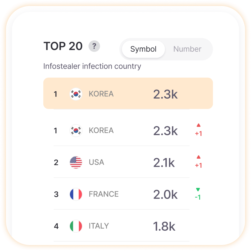This screenshot has height=251, width=251.
Task: Click the USA flag icon
Action: pos(76,162)
